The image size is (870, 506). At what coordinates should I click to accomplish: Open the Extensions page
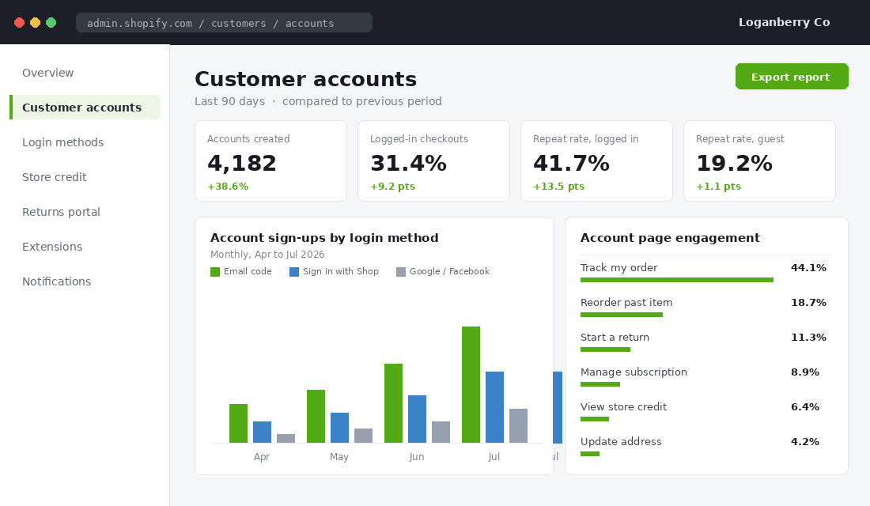[x=52, y=247]
